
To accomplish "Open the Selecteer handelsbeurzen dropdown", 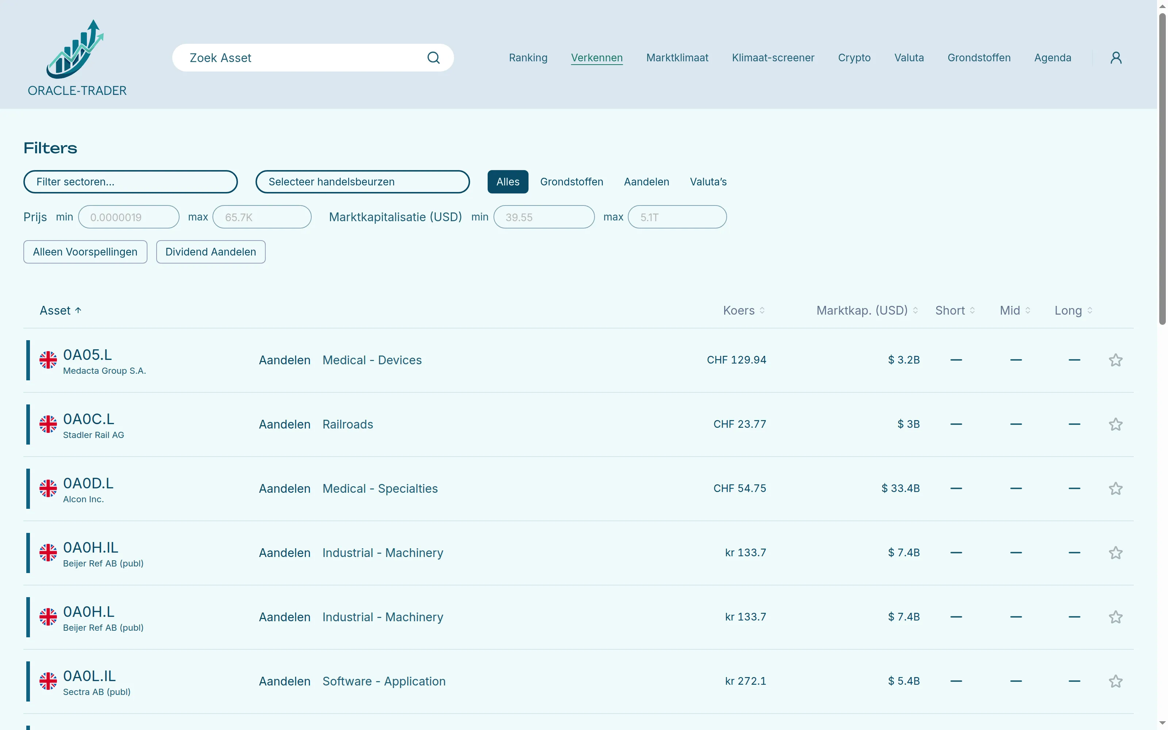I will (x=362, y=182).
